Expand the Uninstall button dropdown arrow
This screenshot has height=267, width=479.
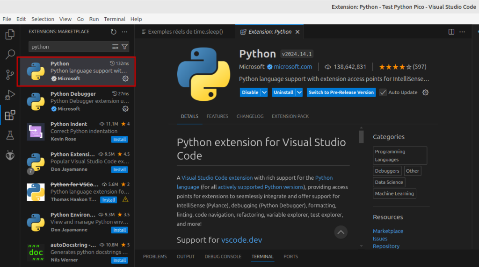(x=299, y=92)
